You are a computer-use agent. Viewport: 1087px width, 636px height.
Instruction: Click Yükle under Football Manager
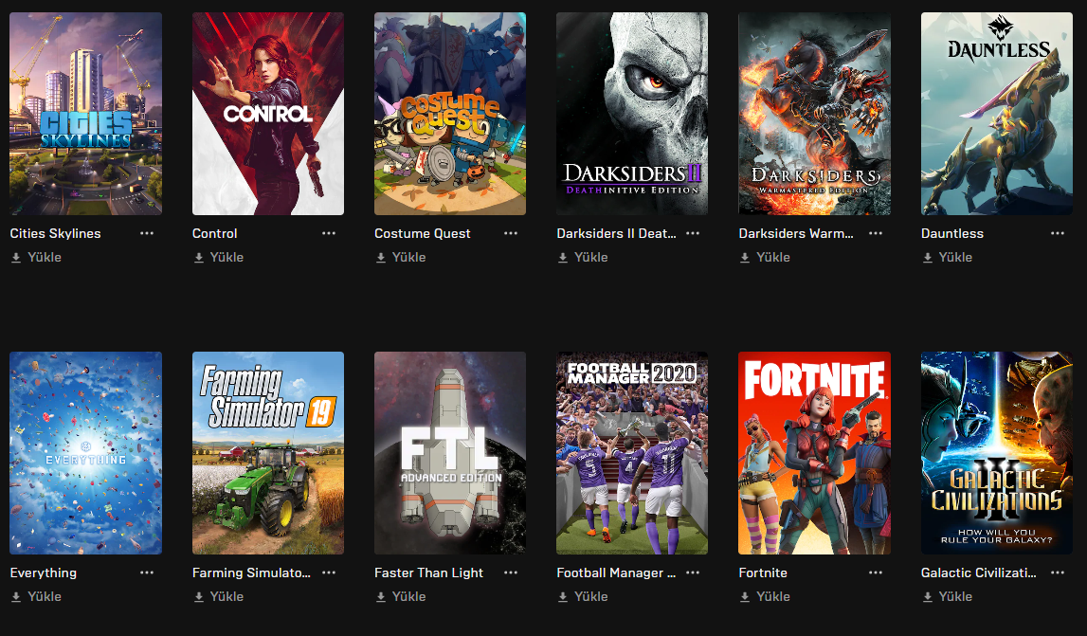coord(583,596)
